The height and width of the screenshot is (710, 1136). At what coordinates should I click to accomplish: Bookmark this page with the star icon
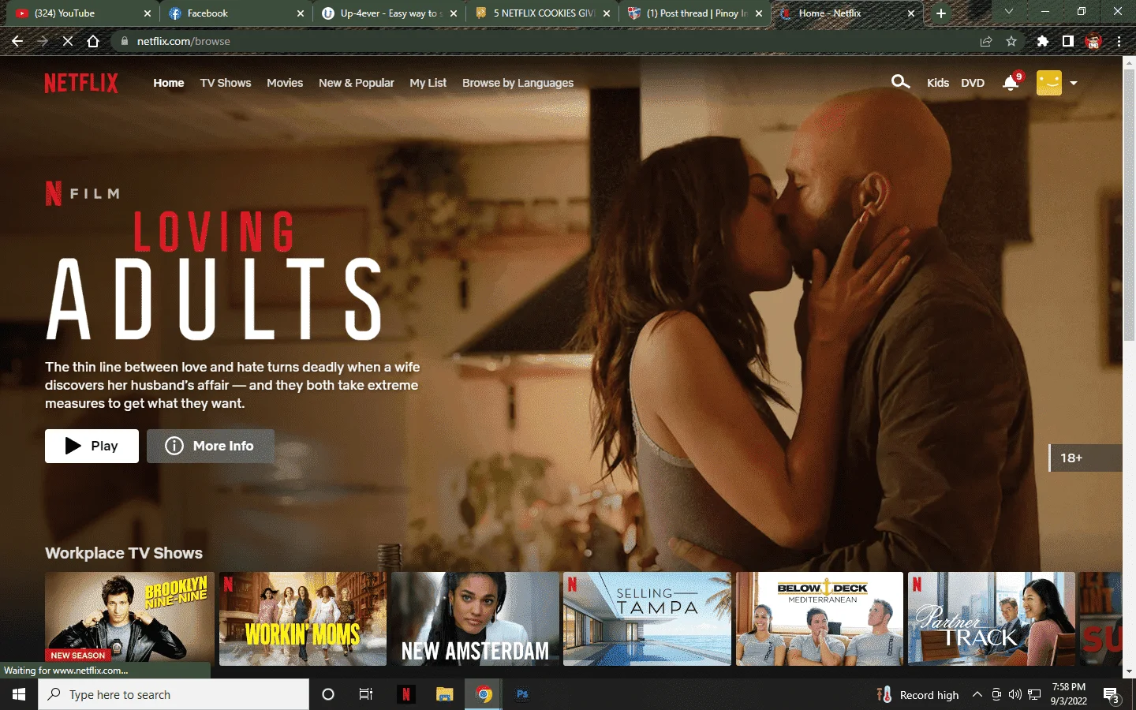click(1011, 41)
